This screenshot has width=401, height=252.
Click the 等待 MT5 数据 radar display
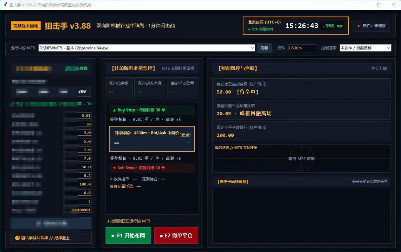(301, 159)
